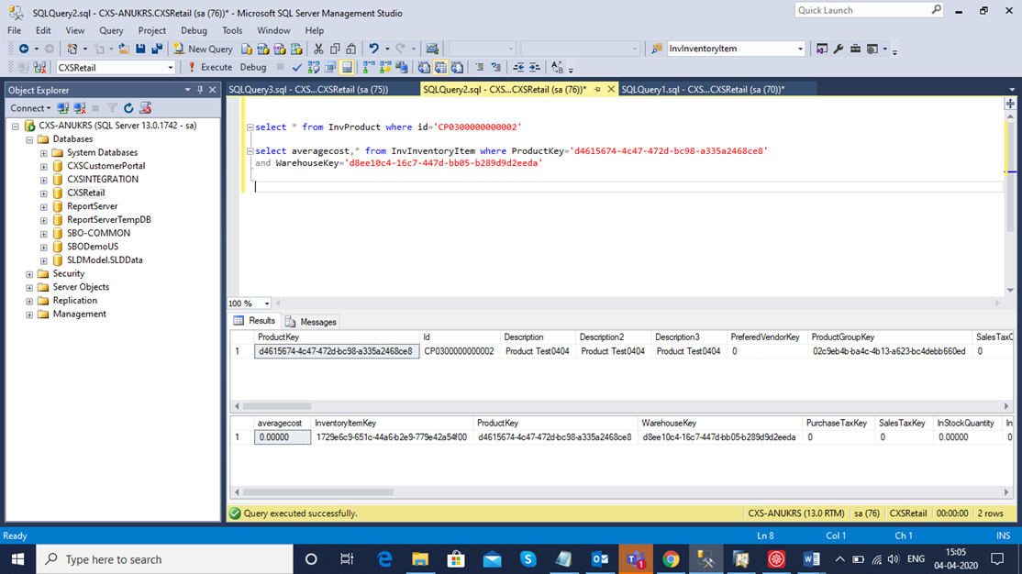Click the Database Engine Query icon

247,49
